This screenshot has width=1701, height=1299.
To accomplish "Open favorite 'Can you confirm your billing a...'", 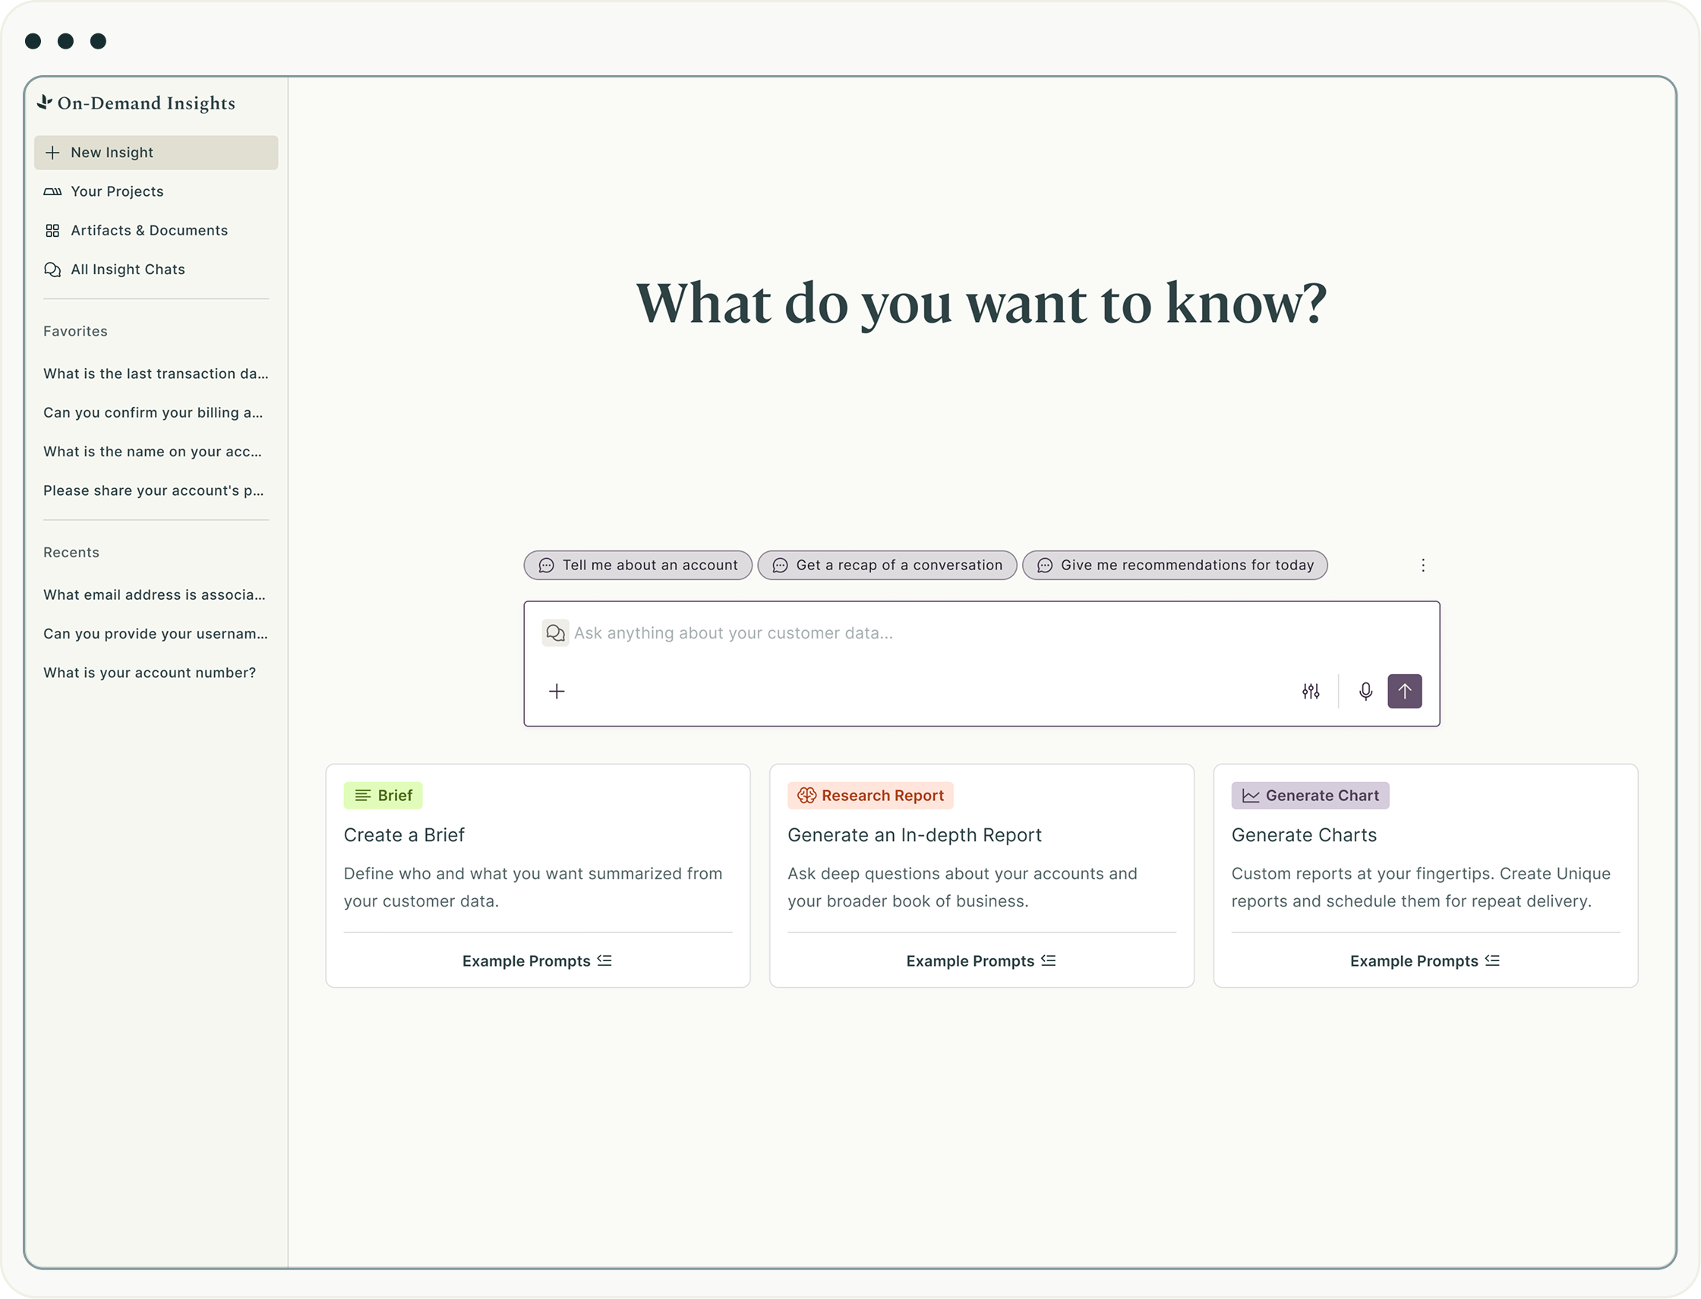I will point(153,413).
